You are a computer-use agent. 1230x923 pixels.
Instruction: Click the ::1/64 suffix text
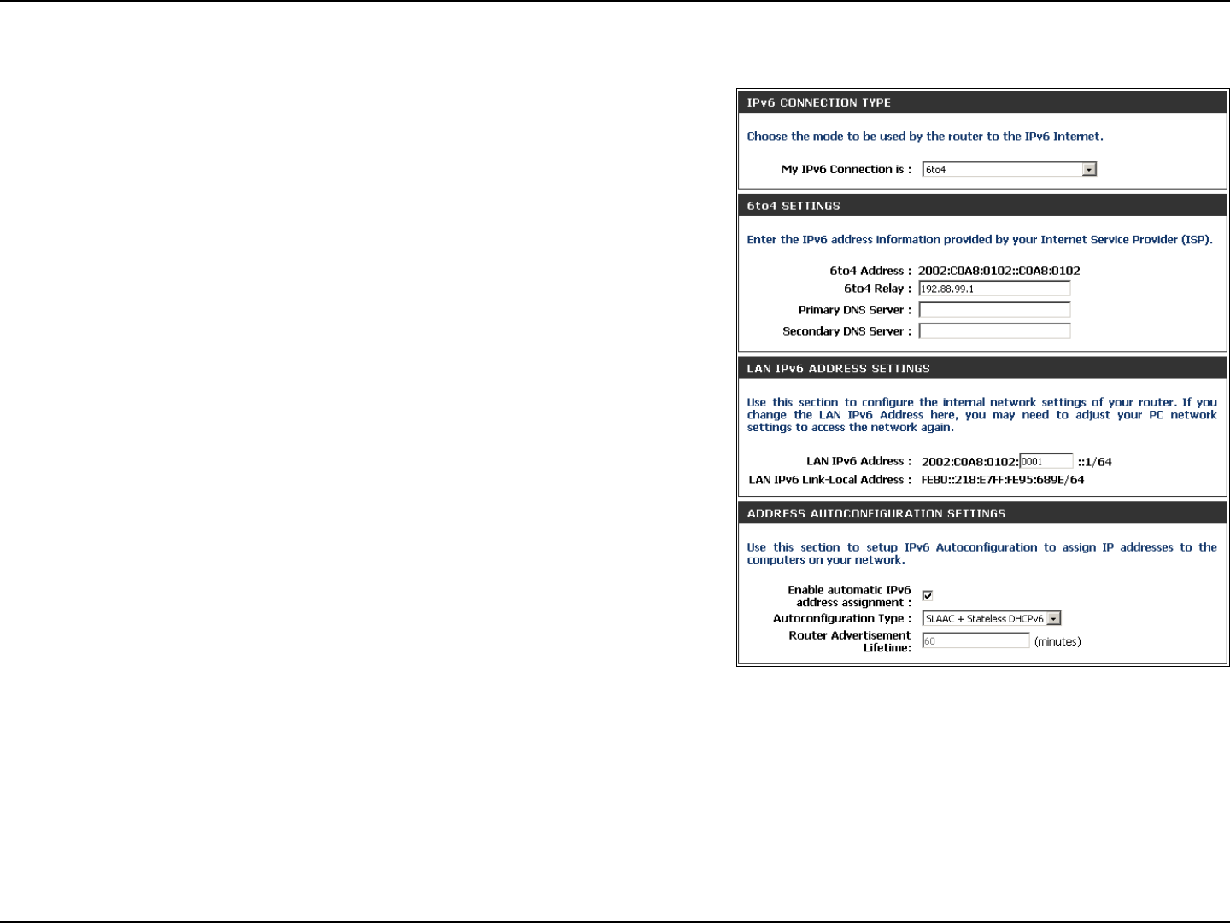(1095, 462)
